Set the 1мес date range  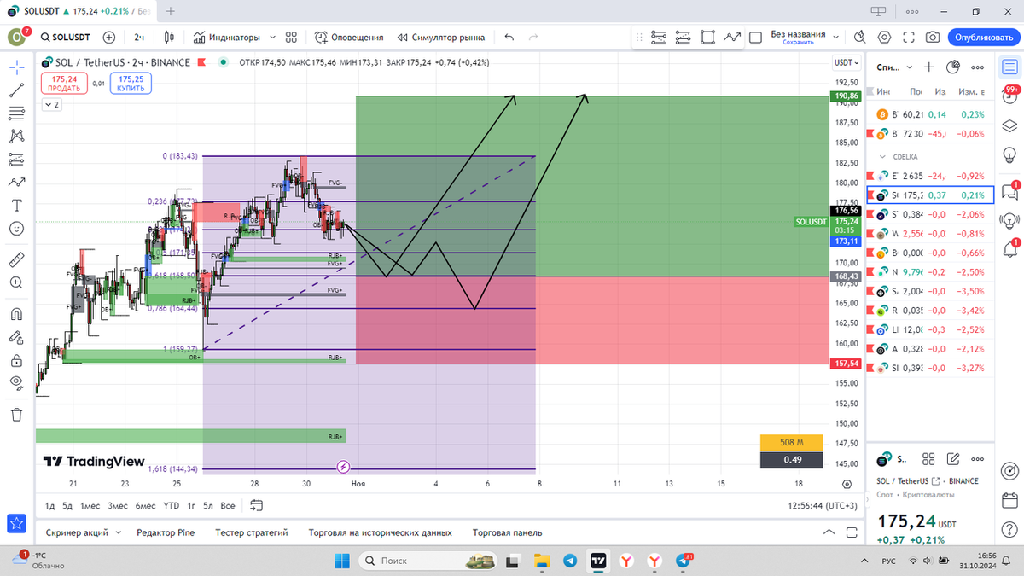[x=90, y=505]
